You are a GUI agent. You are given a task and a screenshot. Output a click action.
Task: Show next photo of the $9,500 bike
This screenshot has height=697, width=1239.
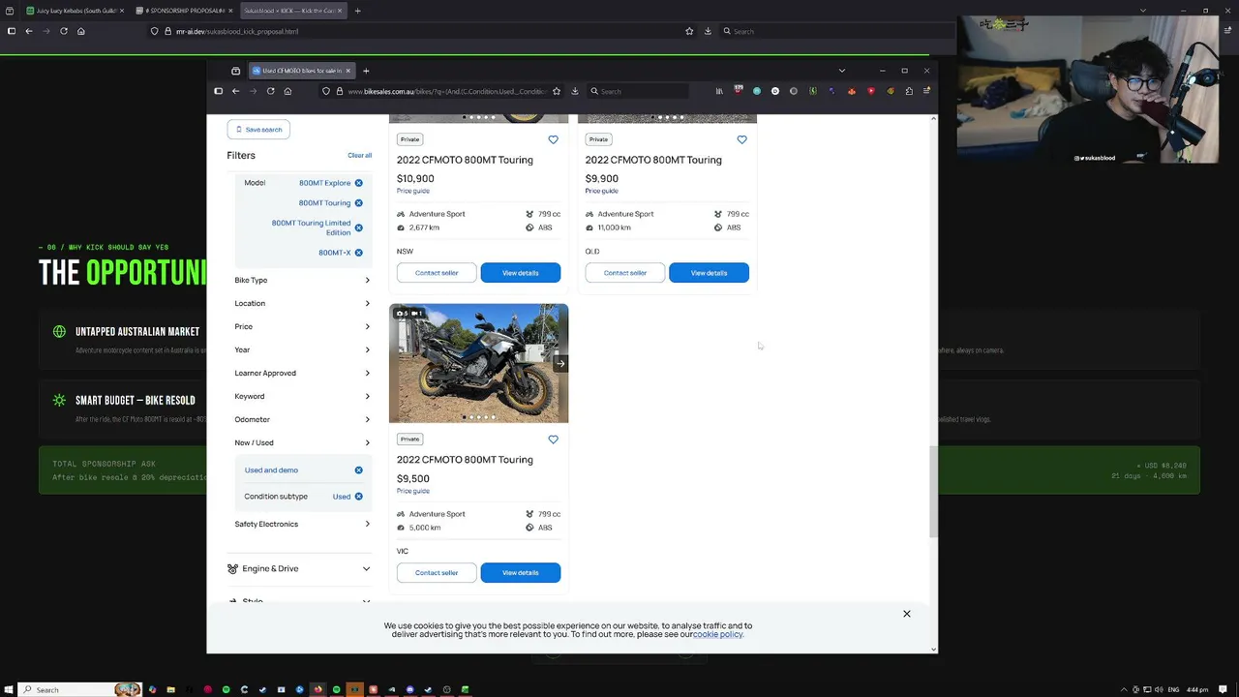point(560,363)
